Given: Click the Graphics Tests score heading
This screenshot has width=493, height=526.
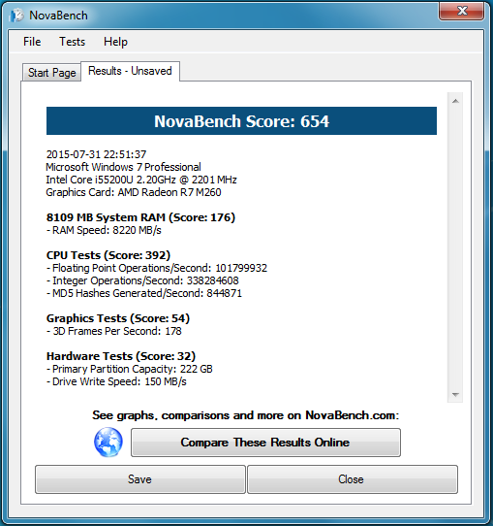Looking at the screenshot, I should [118, 318].
